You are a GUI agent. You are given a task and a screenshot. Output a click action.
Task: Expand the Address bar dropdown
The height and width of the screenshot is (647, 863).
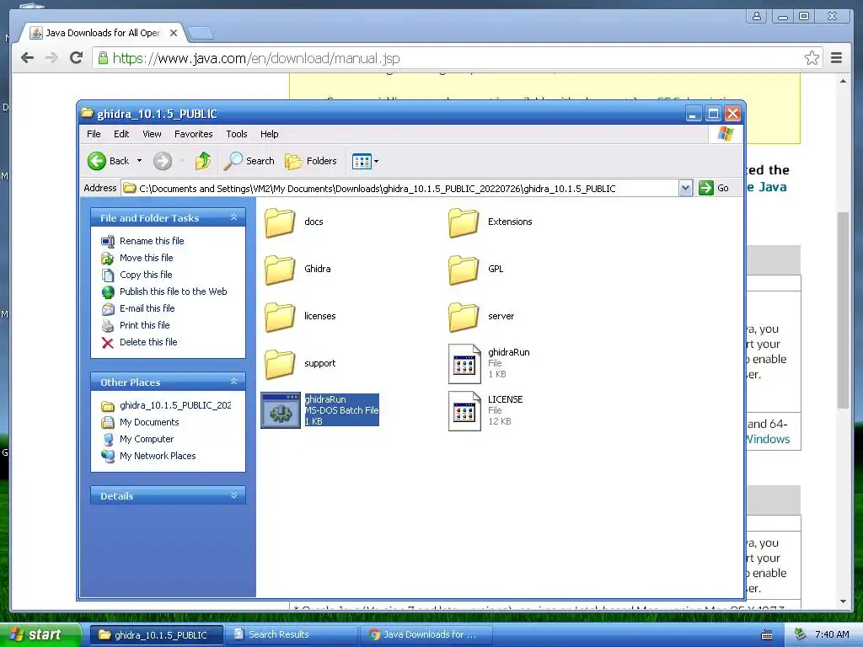click(x=685, y=188)
